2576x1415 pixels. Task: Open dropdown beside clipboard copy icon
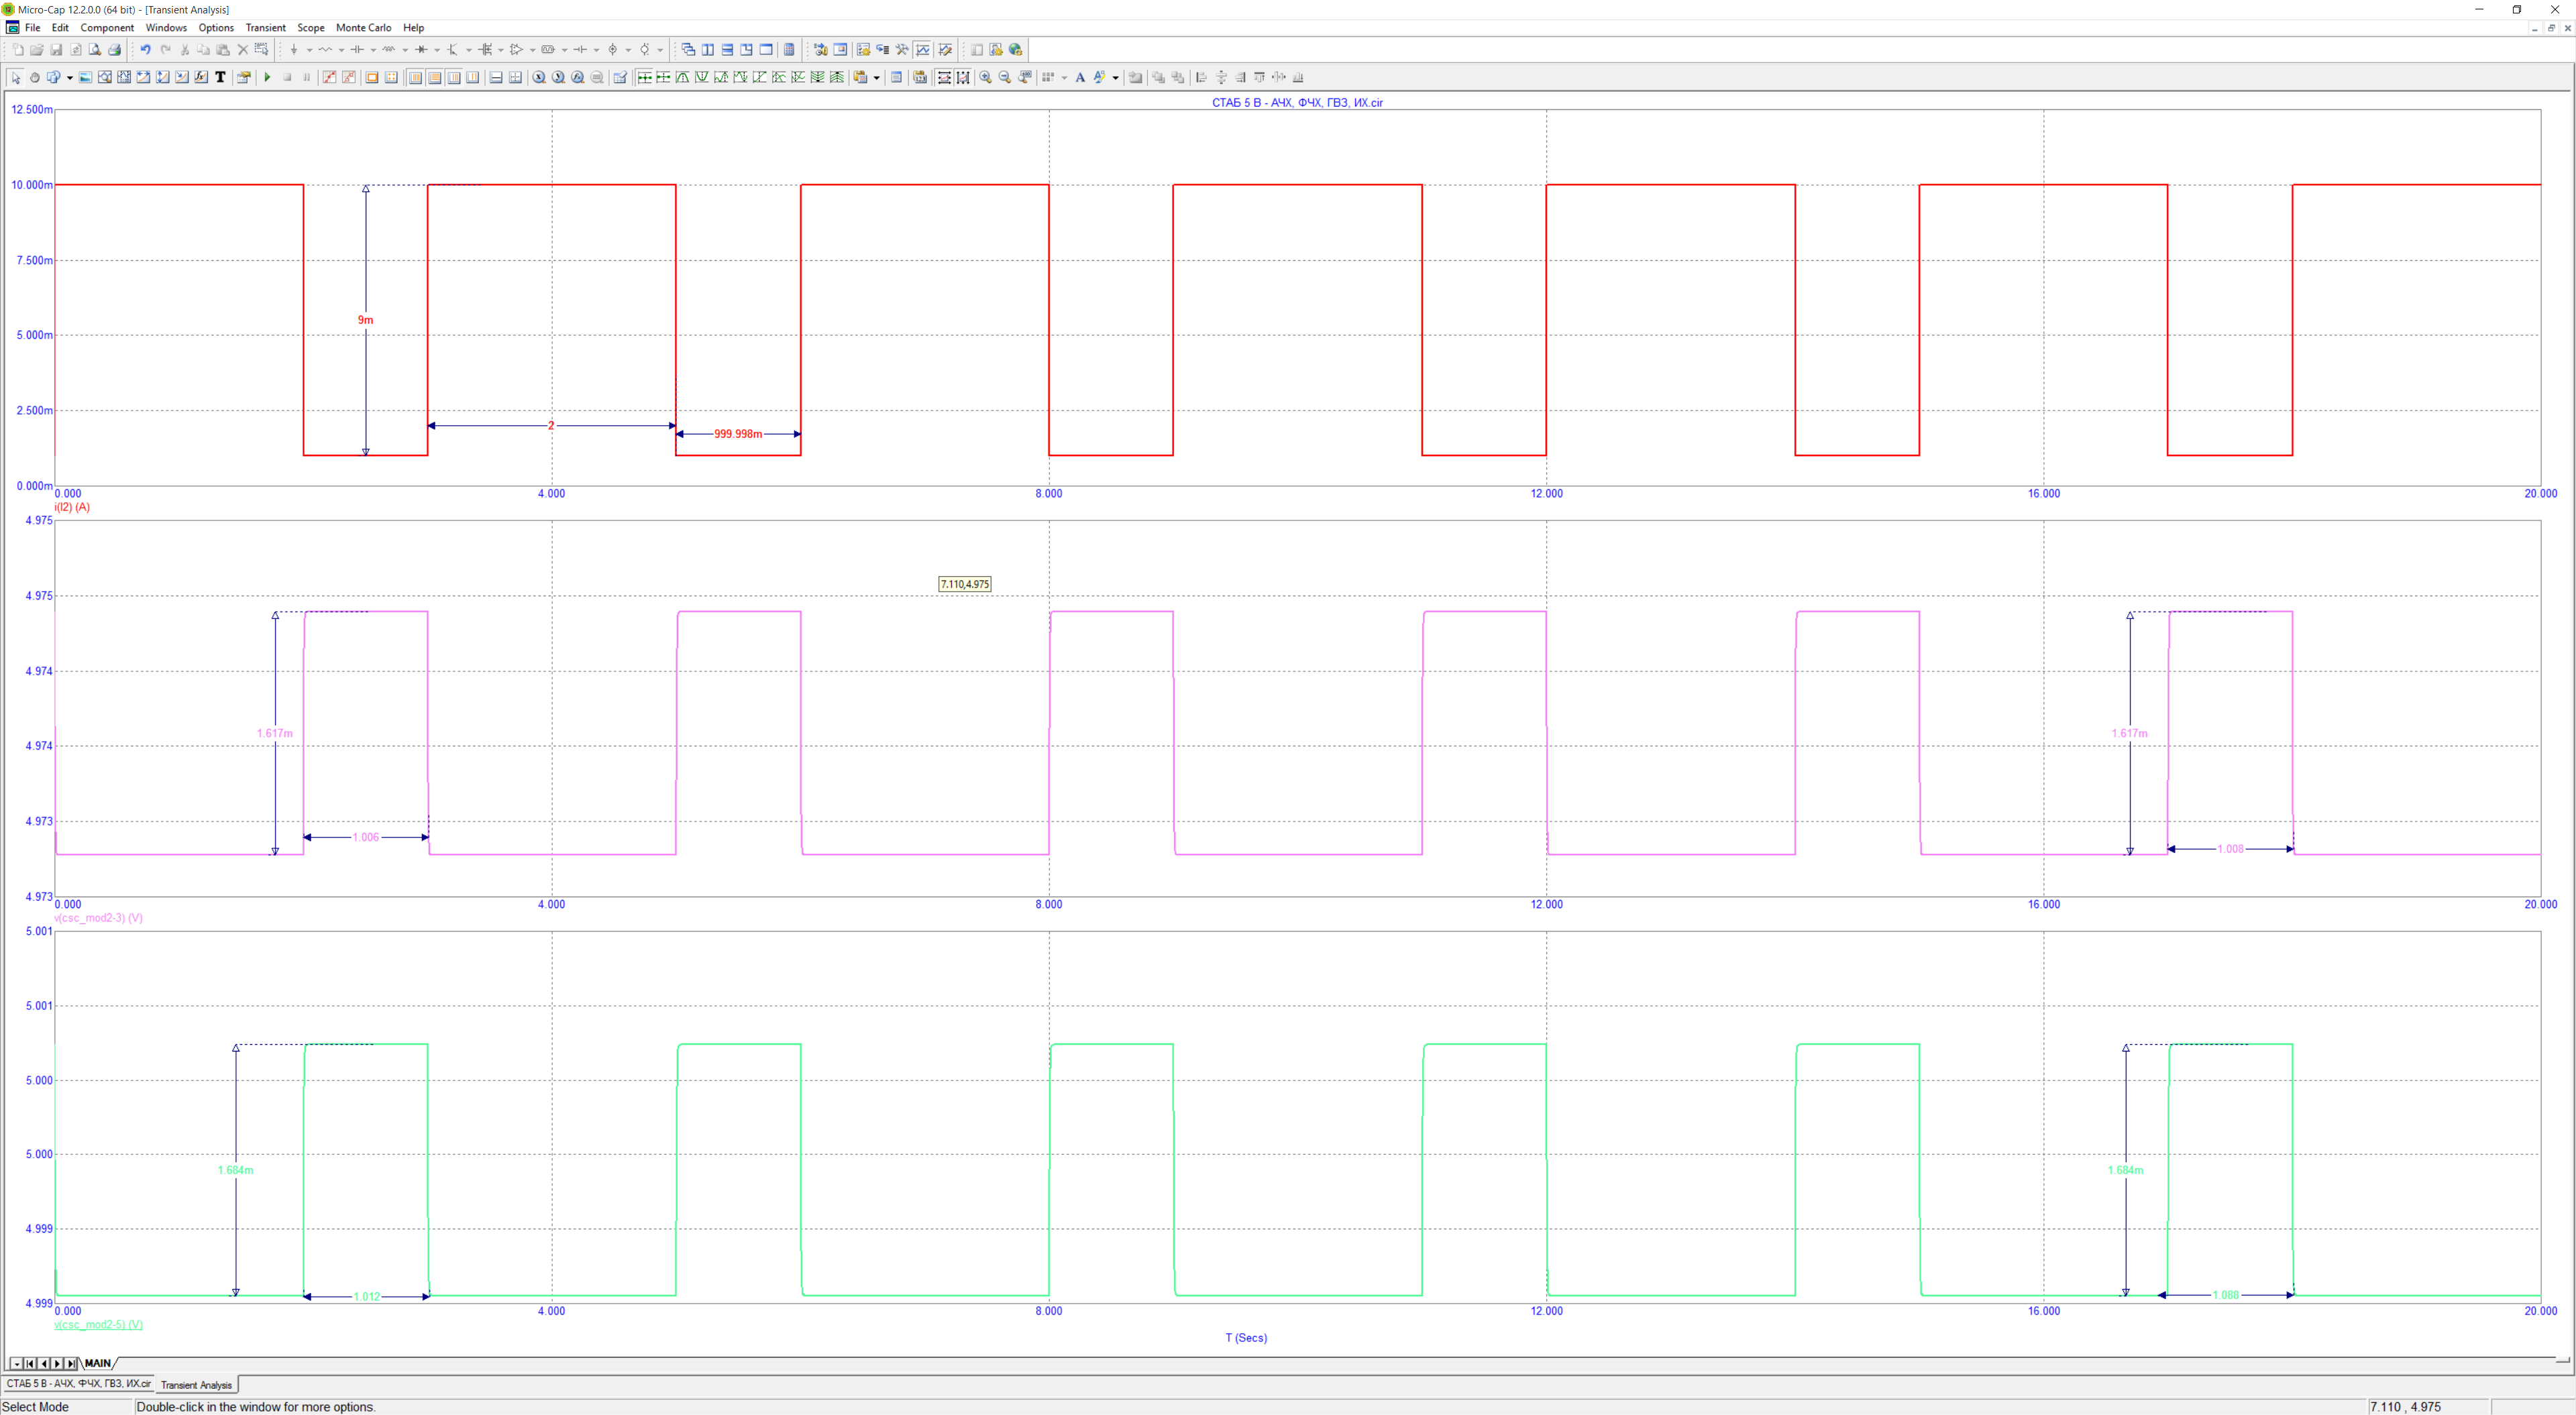click(x=877, y=78)
